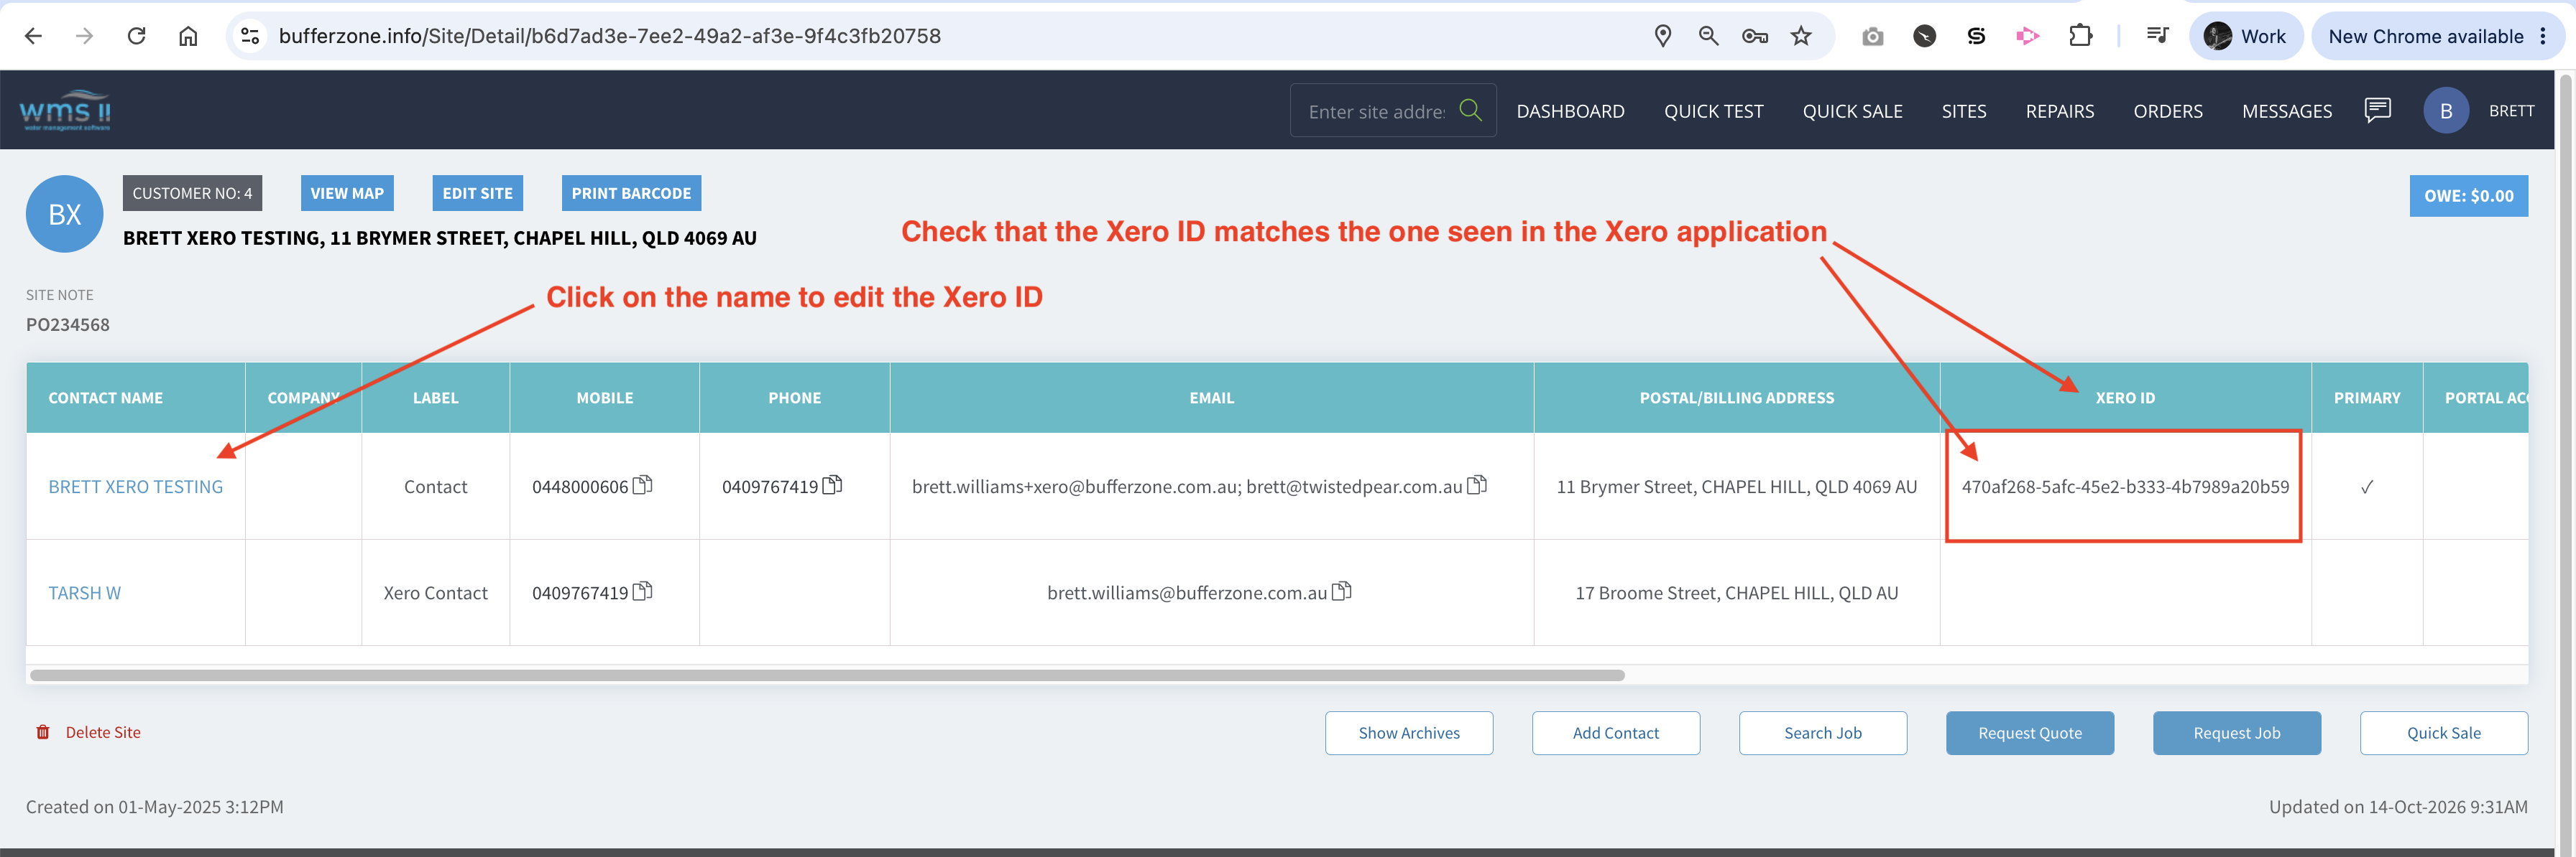
Task: Click the camera extension icon
Action: (x=1873, y=36)
